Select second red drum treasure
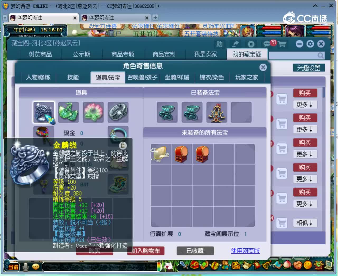 pos(203,154)
